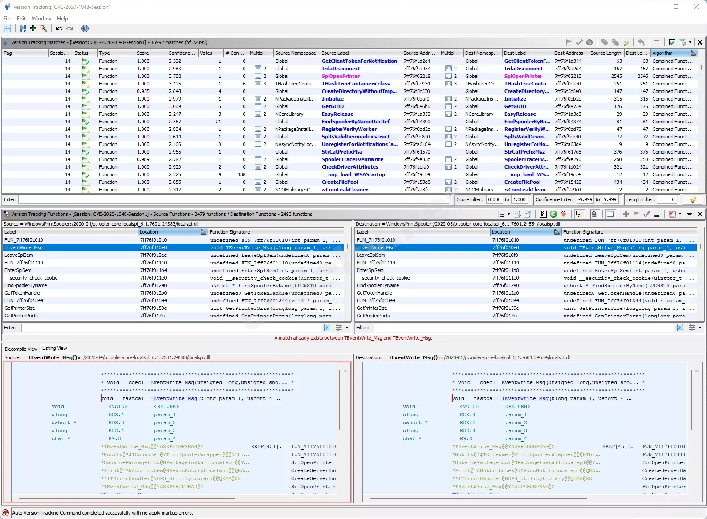Click the footprints version tracking wizard icon

coord(23,28)
